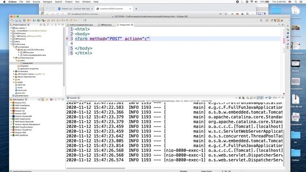Click the console horizontal scrollbar

tap(96, 168)
